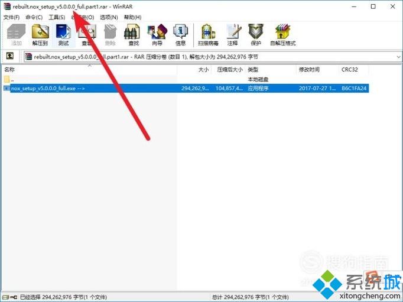Expand the archive path dropdown arrow

(x=398, y=57)
